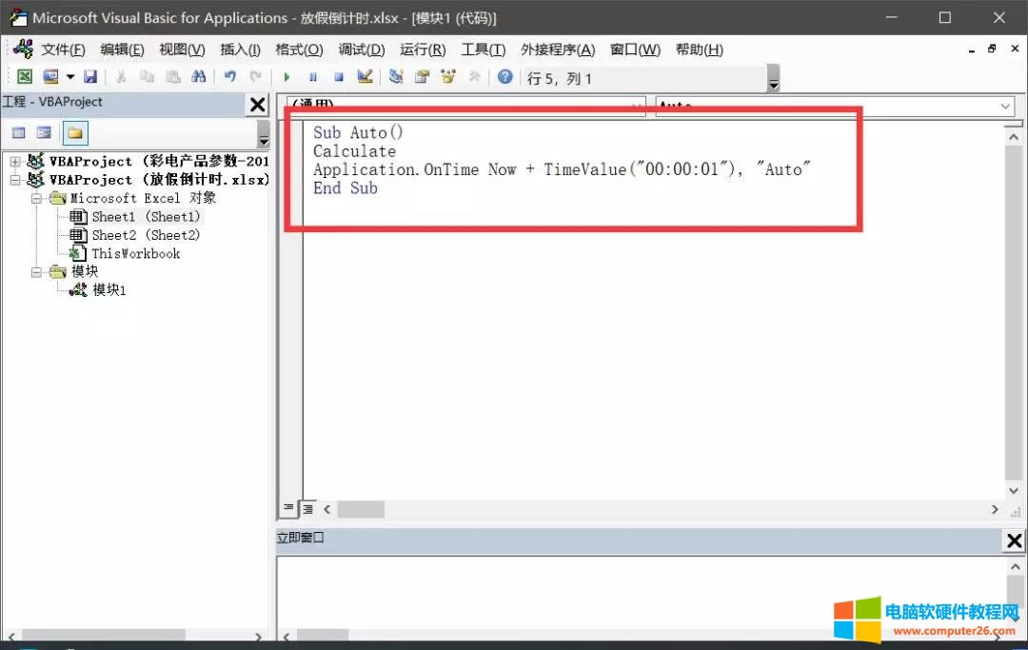Screen dimensions: 1028x650
Task: Select ThisWorkbook in the project tree
Action: click(135, 253)
